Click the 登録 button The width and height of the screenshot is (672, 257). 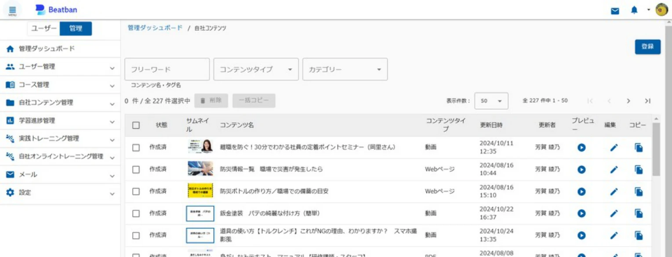point(647,47)
